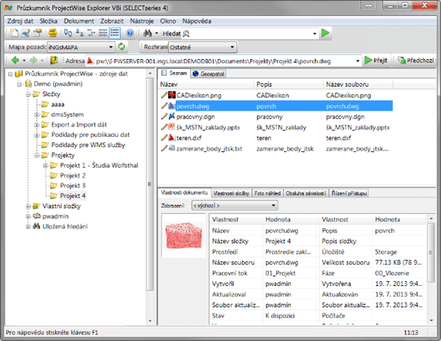
Task: Open the Řízení přístupu tab
Action: [x=349, y=193]
